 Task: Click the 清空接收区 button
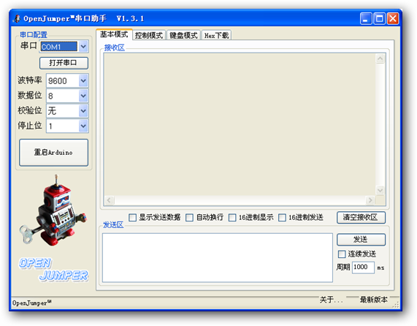point(361,217)
